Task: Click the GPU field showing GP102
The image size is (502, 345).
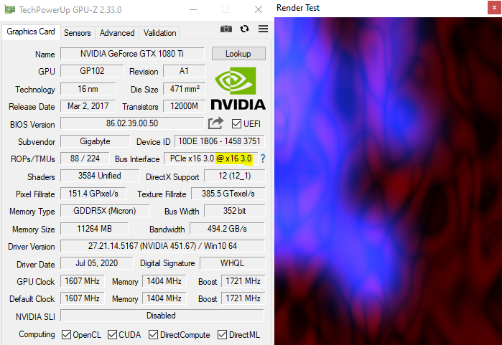Action: click(x=92, y=71)
